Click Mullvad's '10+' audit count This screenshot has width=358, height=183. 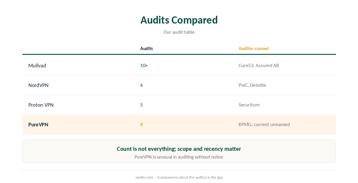(x=144, y=66)
